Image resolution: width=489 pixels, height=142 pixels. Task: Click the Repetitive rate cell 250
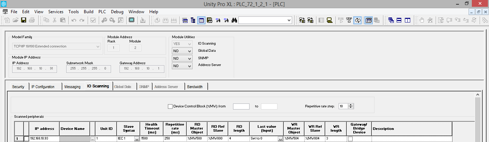pos(174,138)
